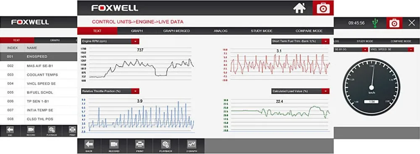Screen dimensions: 420x154
Task: Click Print icon in left window
Action: tap(72, 131)
